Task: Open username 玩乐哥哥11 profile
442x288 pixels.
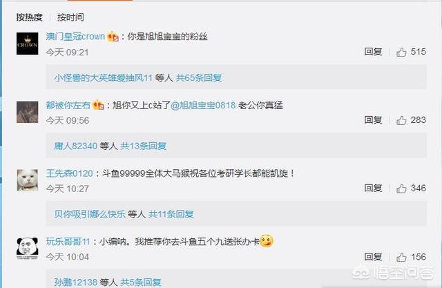Action: (68, 242)
